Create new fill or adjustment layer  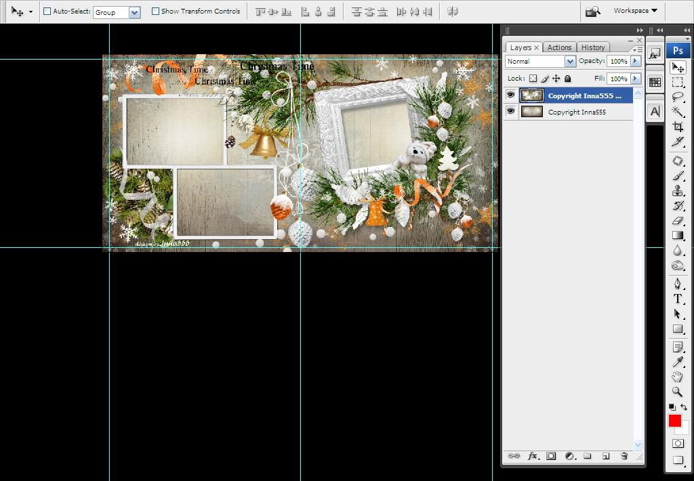(569, 456)
